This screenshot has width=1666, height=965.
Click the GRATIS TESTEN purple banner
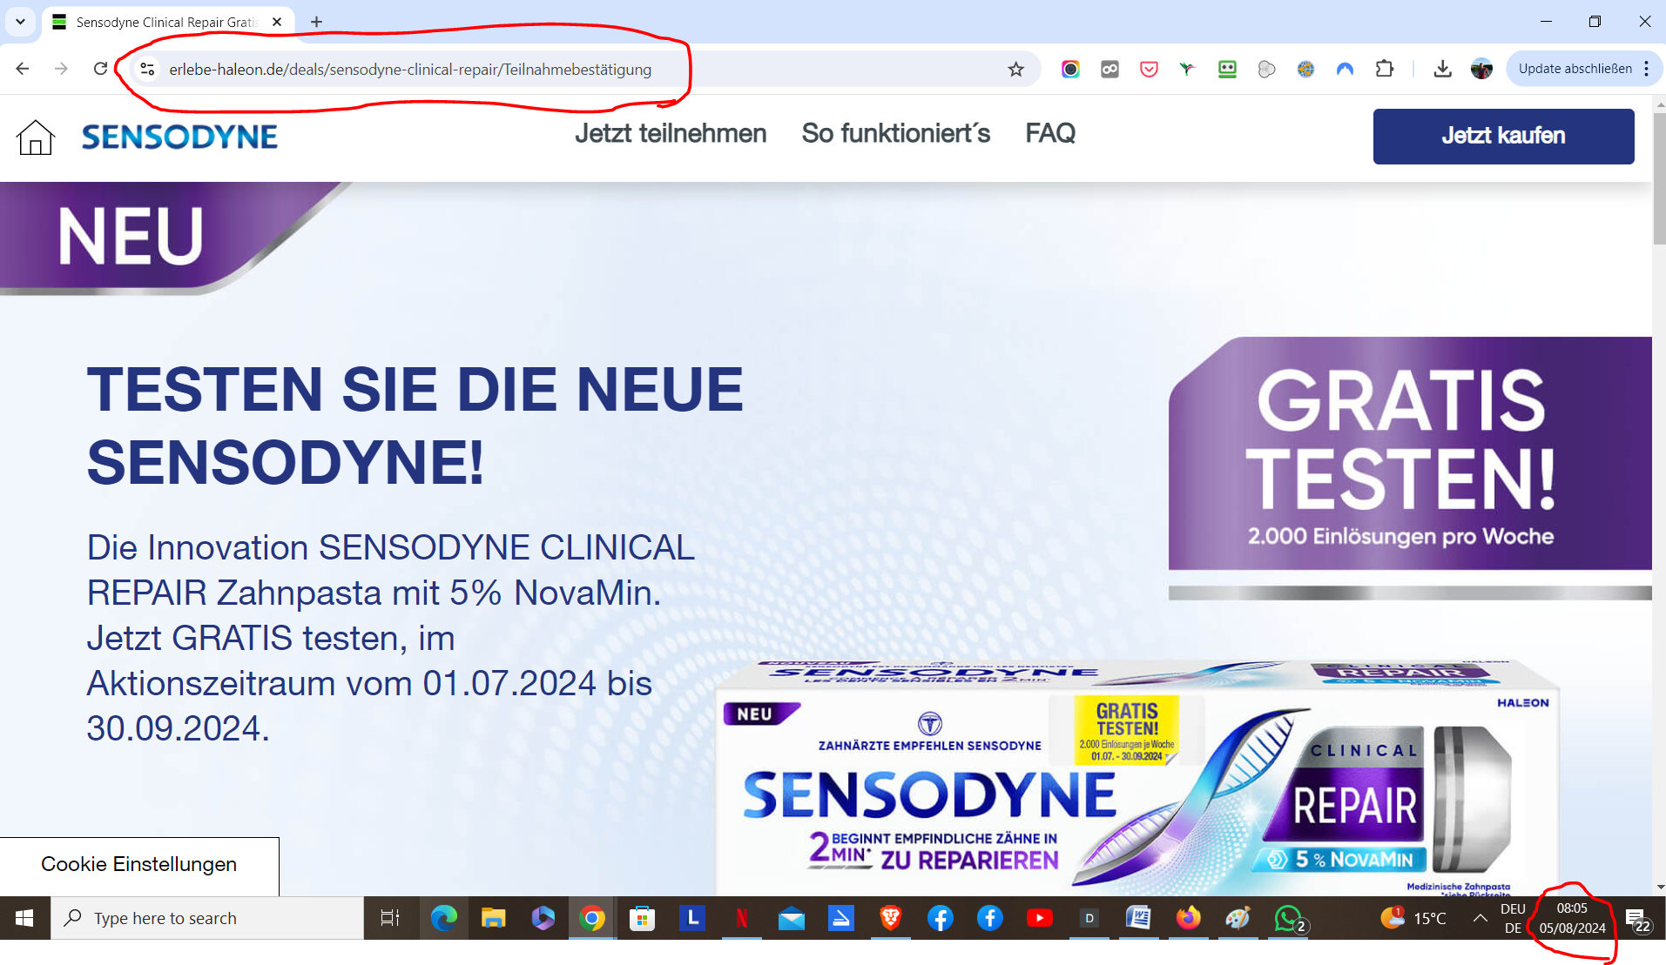pos(1409,454)
